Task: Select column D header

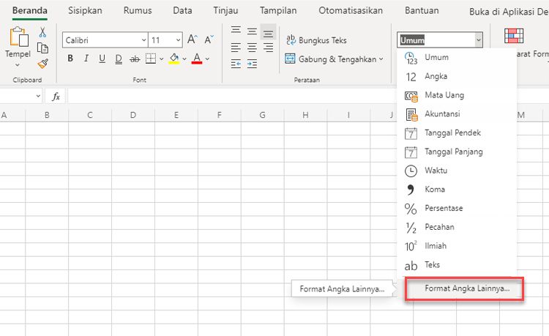Action: [x=133, y=115]
